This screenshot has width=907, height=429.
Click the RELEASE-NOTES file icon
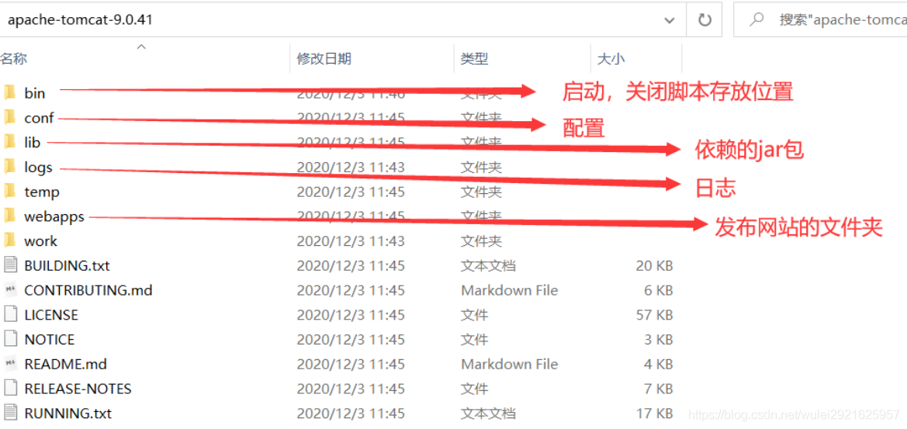pyautogui.click(x=10, y=389)
